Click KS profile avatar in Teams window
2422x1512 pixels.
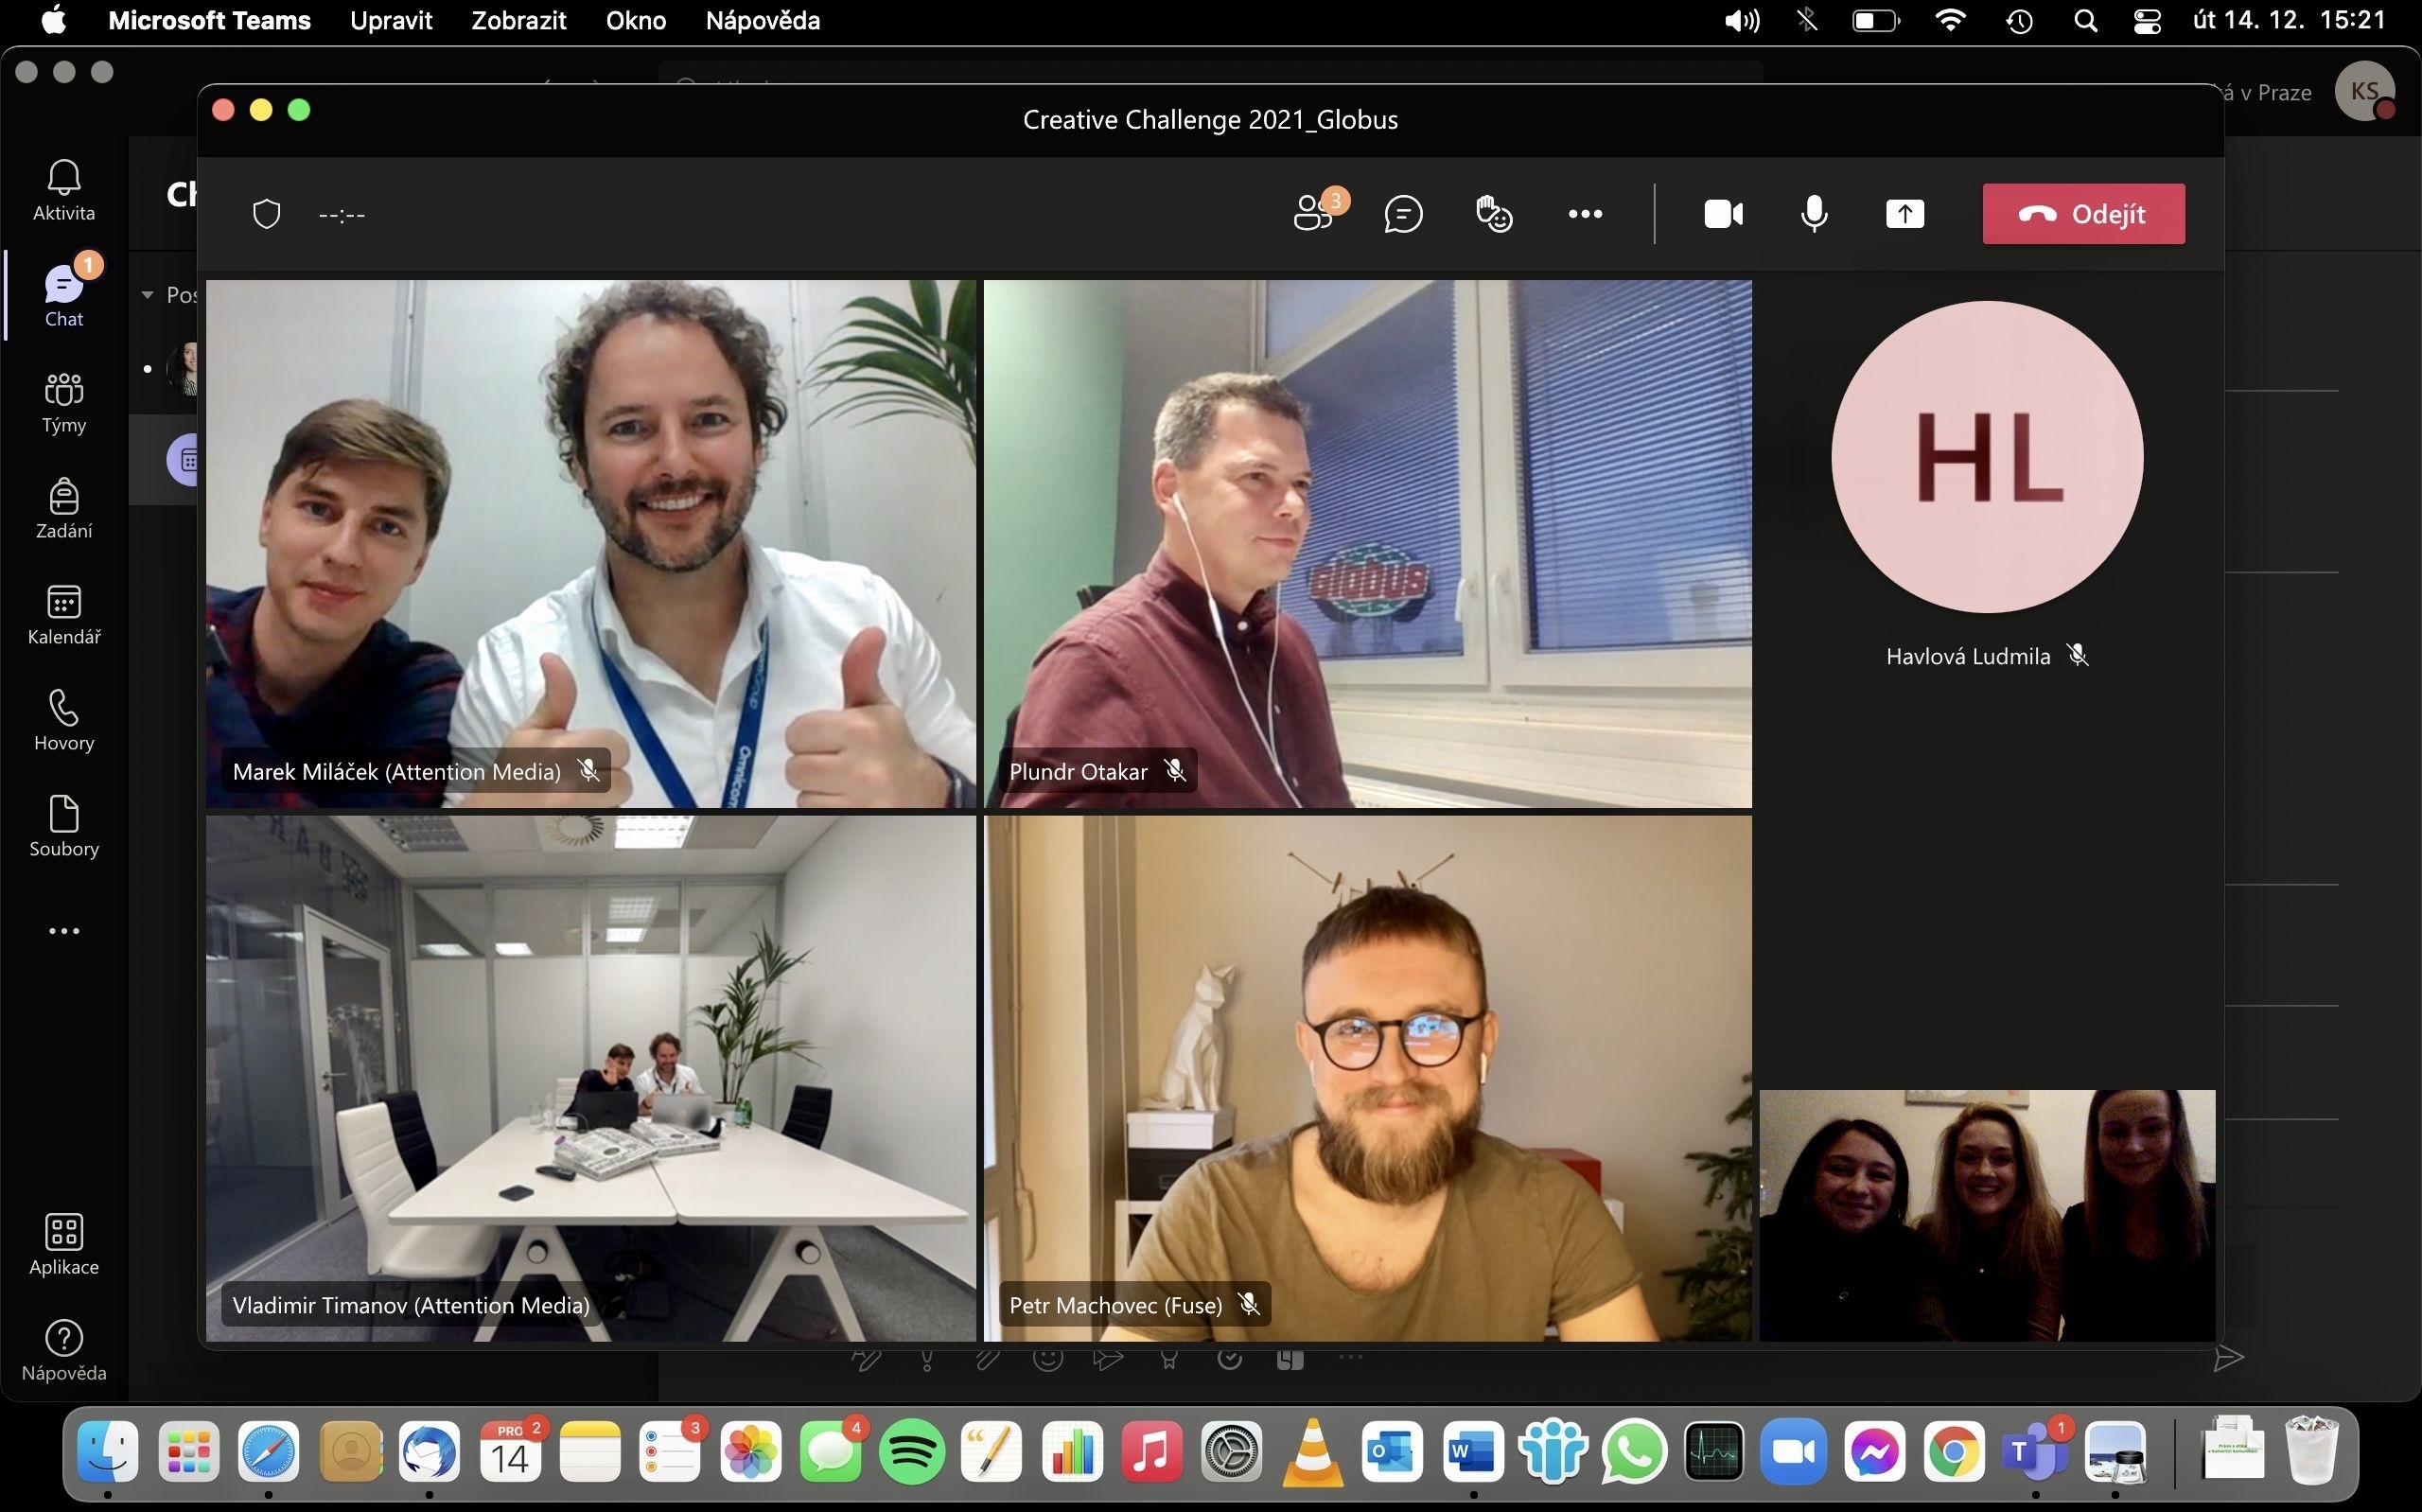[2364, 92]
